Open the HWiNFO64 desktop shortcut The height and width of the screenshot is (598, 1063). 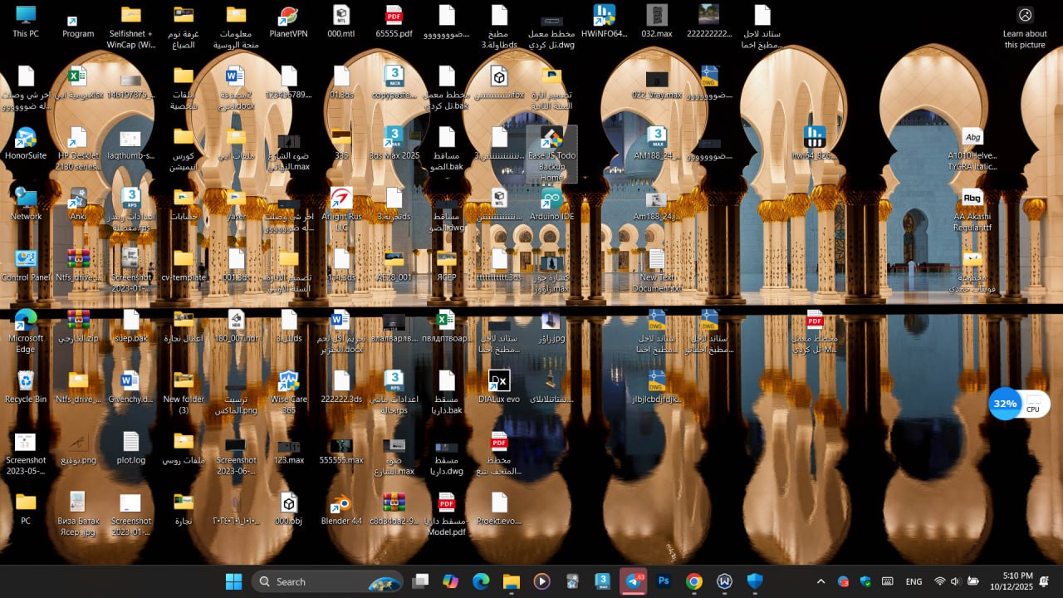pyautogui.click(x=604, y=18)
